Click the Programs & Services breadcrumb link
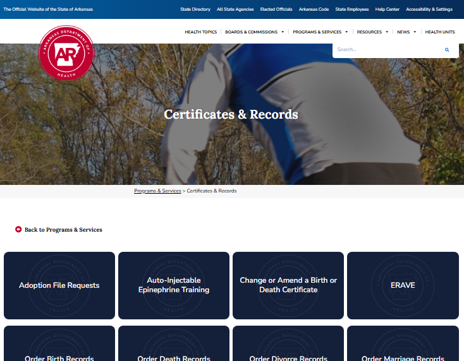Image resolution: width=464 pixels, height=361 pixels. point(157,191)
